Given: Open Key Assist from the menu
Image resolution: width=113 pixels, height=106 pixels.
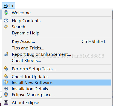Looking at the screenshot, I should [x=23, y=42].
